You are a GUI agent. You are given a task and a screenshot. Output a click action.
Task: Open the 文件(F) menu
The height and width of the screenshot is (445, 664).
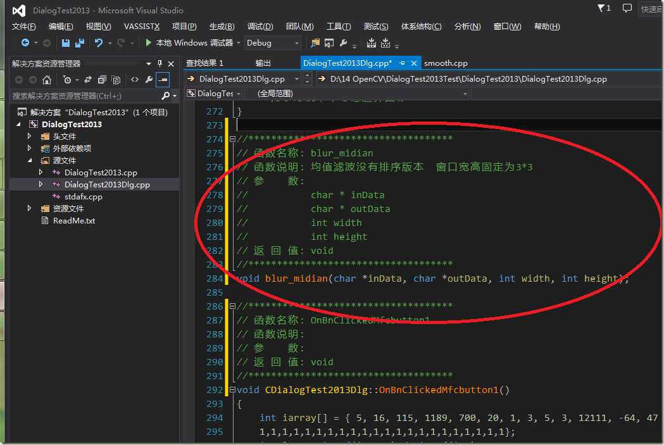pyautogui.click(x=23, y=27)
